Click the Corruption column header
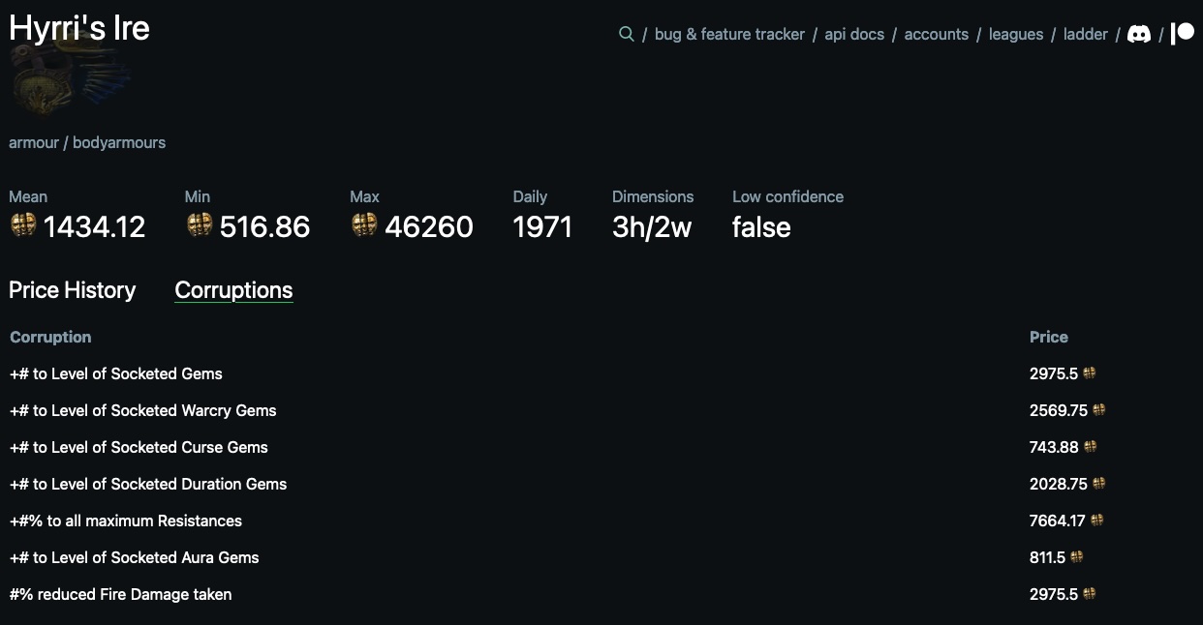1203x625 pixels. 50,337
